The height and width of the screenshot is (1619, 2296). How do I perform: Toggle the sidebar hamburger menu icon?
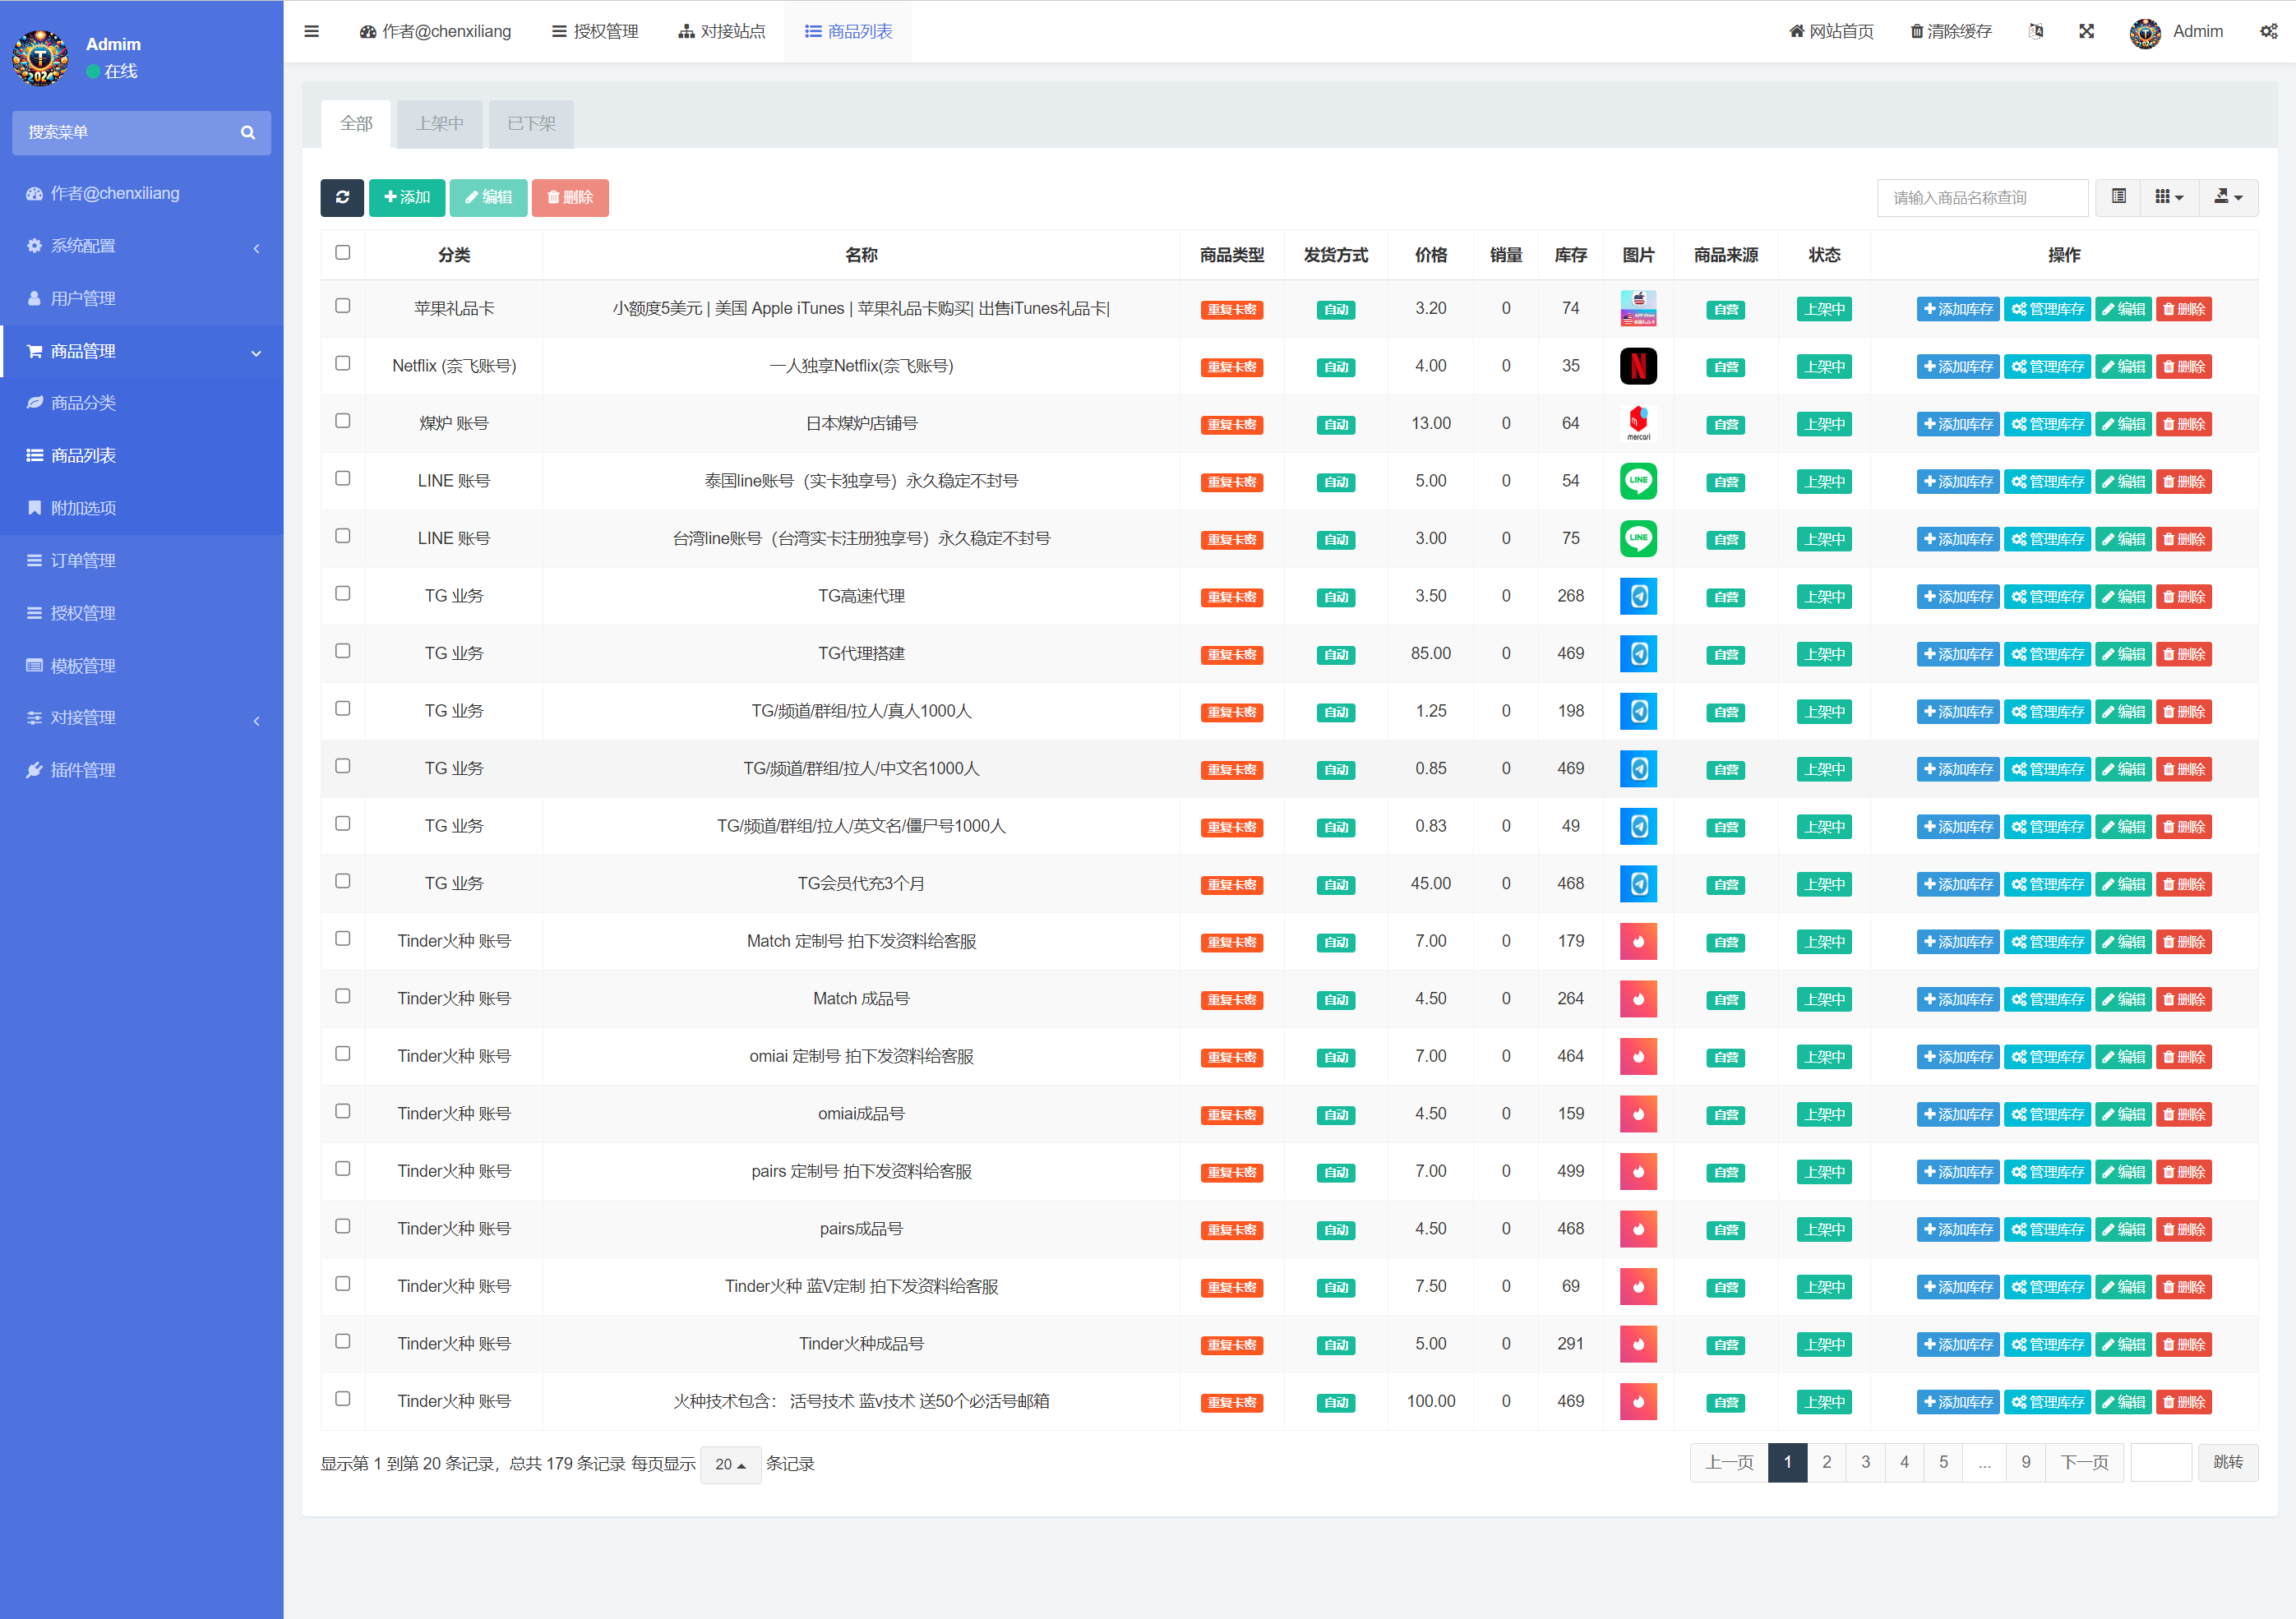[312, 31]
